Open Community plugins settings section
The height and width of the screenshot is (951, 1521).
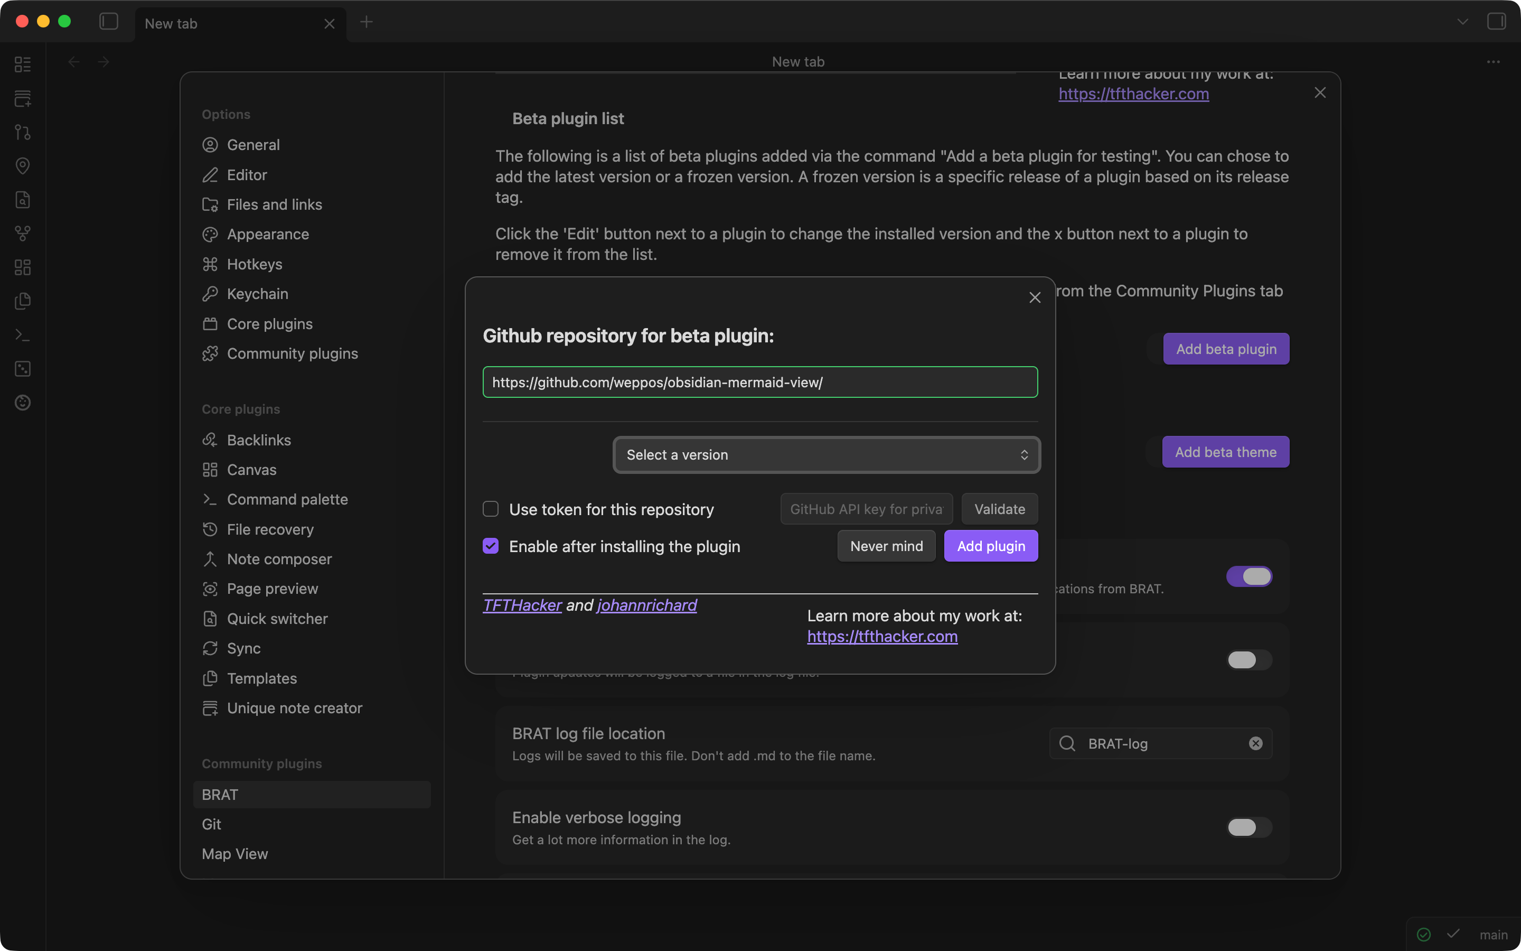pos(292,353)
